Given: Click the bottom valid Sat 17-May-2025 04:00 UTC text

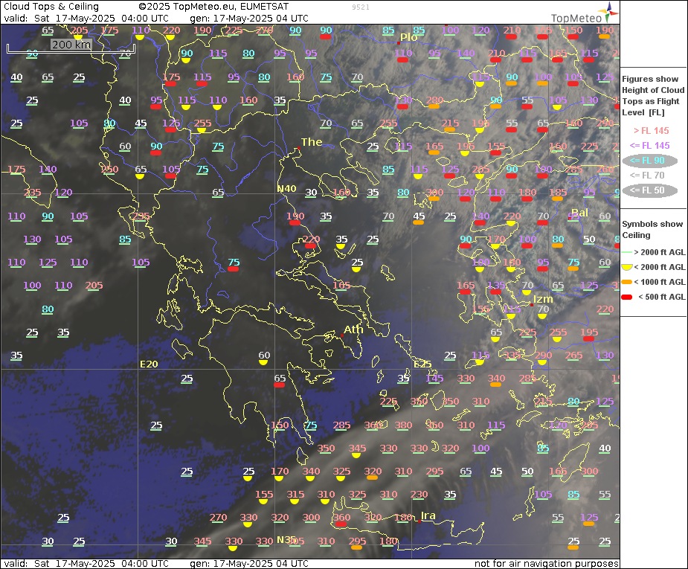Looking at the screenshot, I should click(86, 564).
